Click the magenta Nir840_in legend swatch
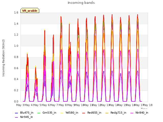 coord(132,113)
